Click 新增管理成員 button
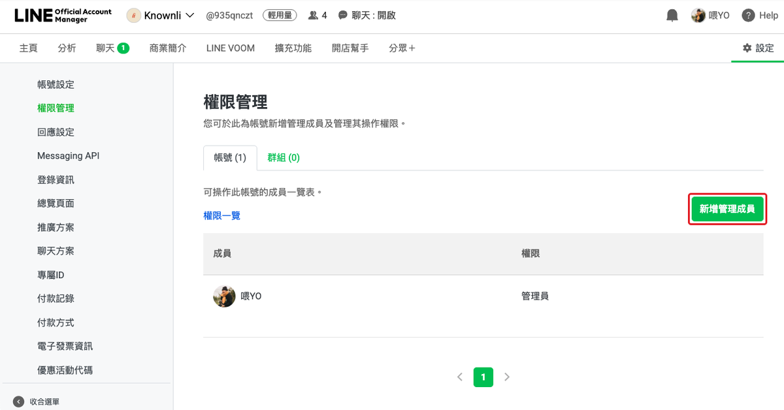The width and height of the screenshot is (784, 410). tap(727, 209)
